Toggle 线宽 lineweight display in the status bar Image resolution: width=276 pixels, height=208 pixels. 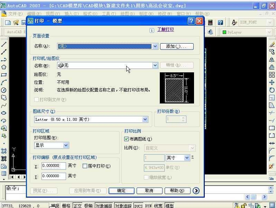pos(158,206)
